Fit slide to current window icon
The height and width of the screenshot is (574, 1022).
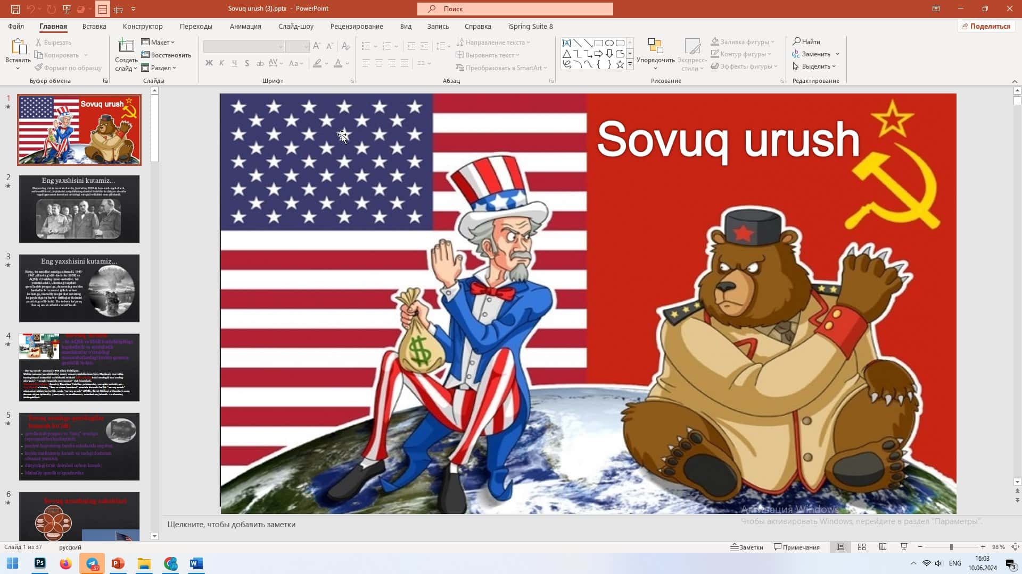coord(1015,547)
